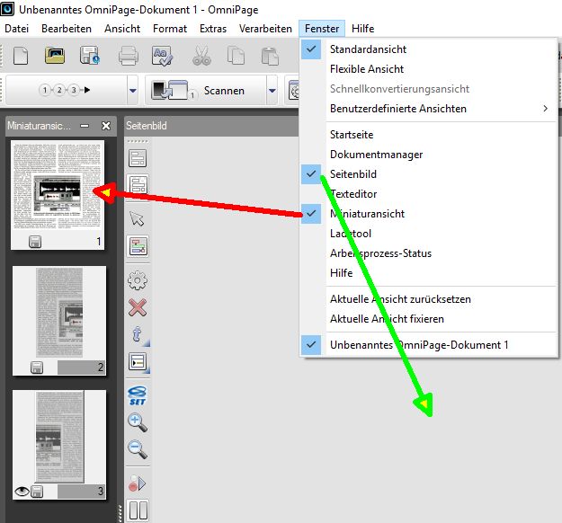Toggle Seitenbild checked entry
The height and width of the screenshot is (523, 562).
point(429,174)
